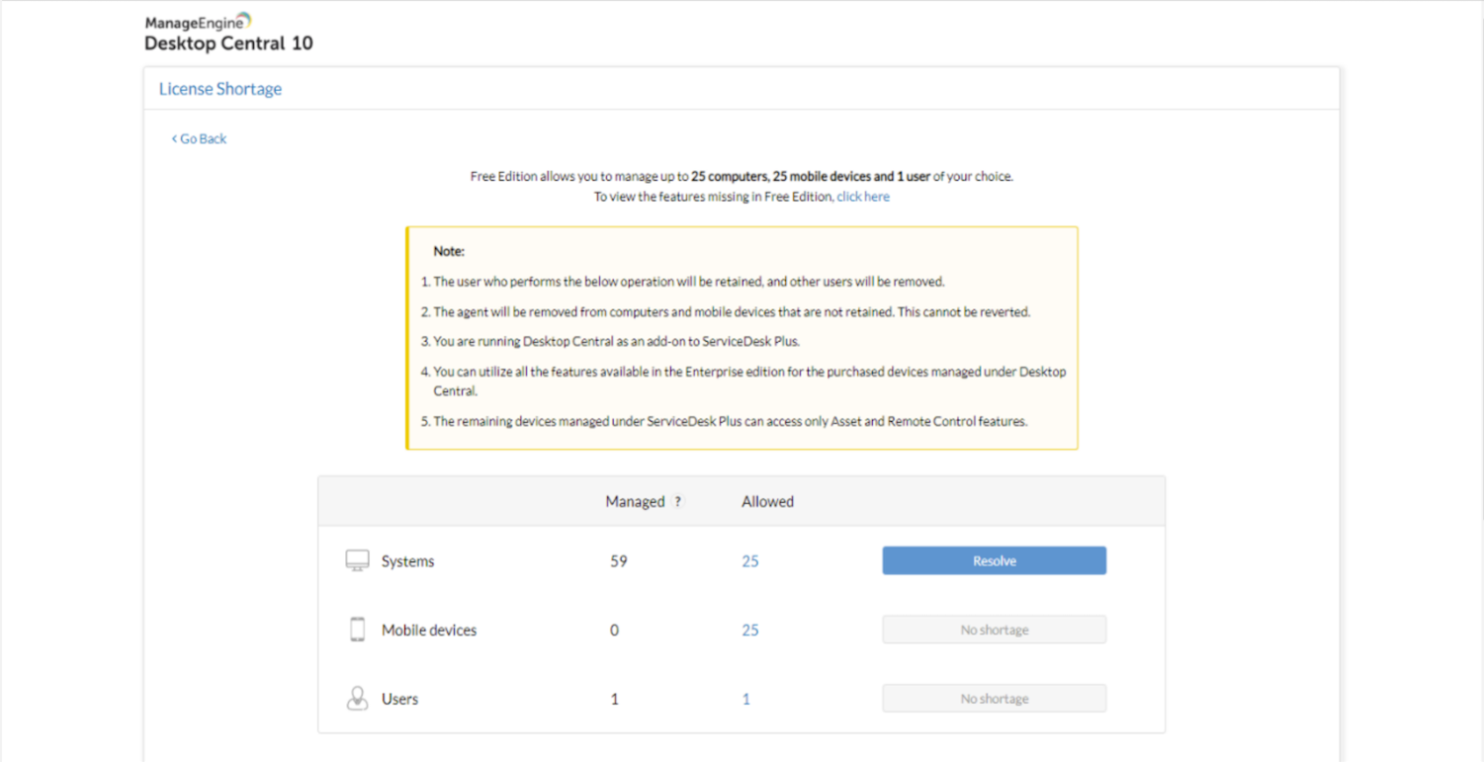The width and height of the screenshot is (1484, 762).
Task: Go back using the Go Back link
Action: pyautogui.click(x=199, y=139)
